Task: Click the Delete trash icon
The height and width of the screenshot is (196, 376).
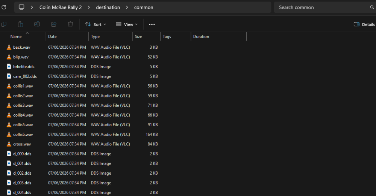Action: pos(70,24)
